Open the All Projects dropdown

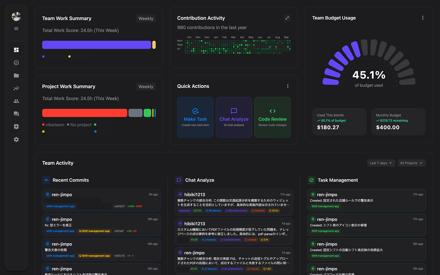(x=411, y=163)
